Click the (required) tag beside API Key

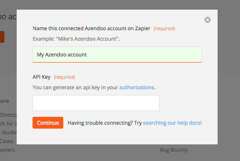pos(64,77)
